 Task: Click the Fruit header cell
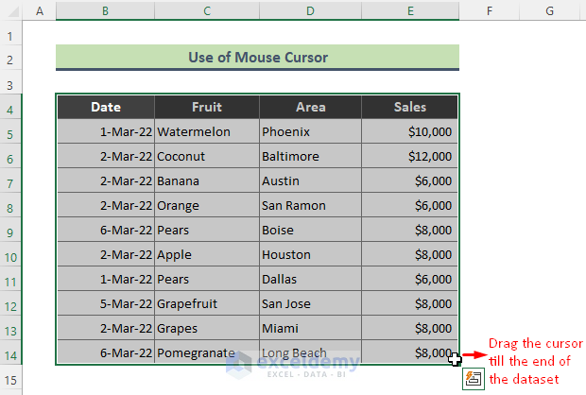click(x=207, y=108)
